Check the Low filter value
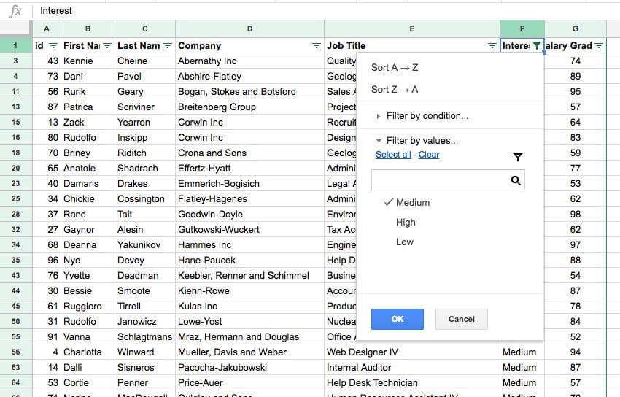Viewport: 620px width, 397px height. 405,242
